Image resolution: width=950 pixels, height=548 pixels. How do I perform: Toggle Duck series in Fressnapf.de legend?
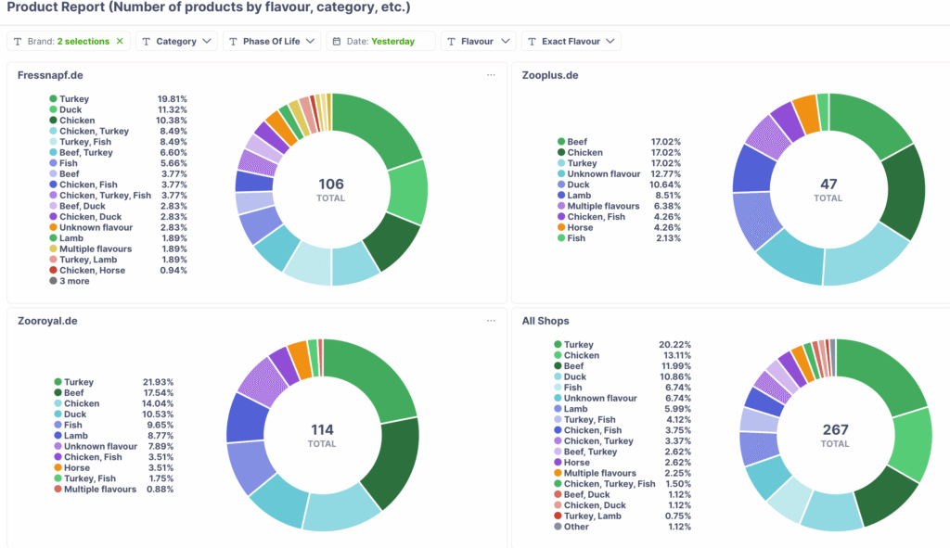71,109
